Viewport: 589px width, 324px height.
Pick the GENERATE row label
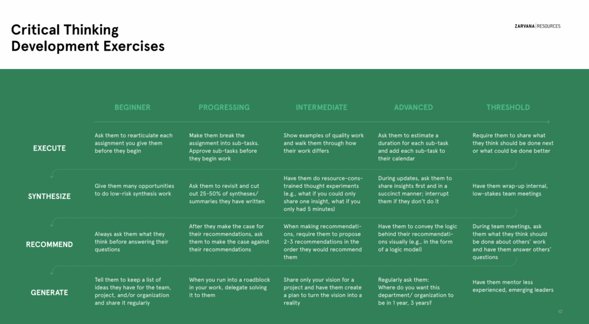click(49, 293)
